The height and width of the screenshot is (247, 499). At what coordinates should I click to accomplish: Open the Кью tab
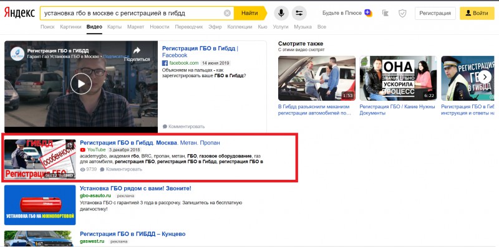(263, 27)
